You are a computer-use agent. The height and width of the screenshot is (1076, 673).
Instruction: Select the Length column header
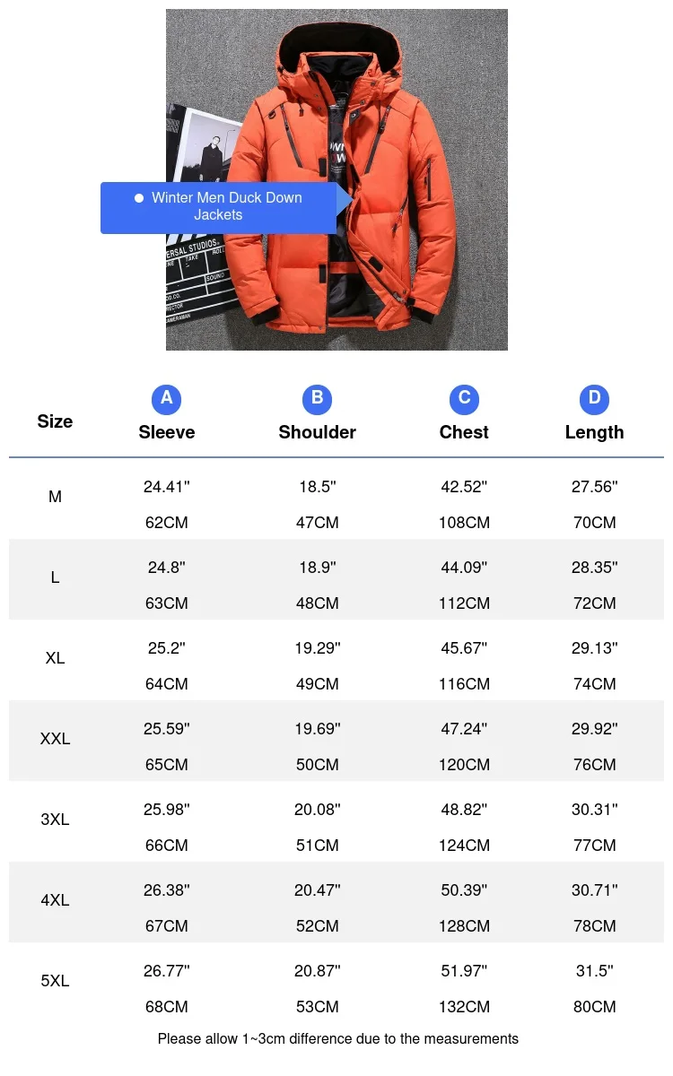[x=594, y=432]
